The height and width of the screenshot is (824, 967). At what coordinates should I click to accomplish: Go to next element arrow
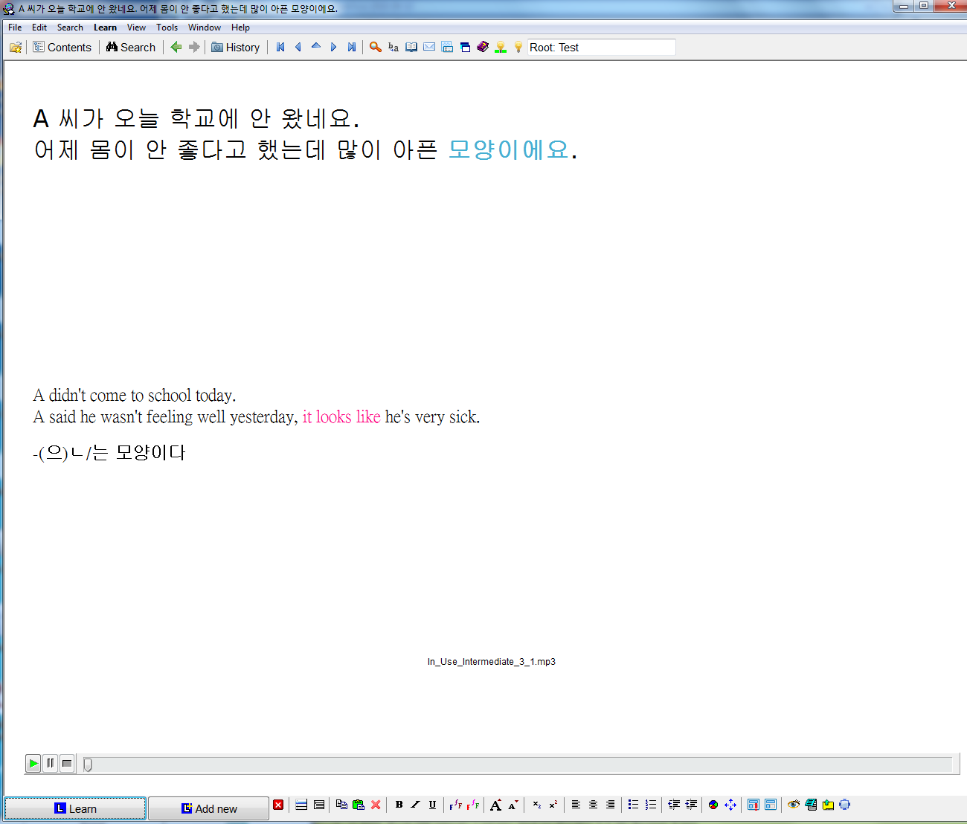point(334,47)
